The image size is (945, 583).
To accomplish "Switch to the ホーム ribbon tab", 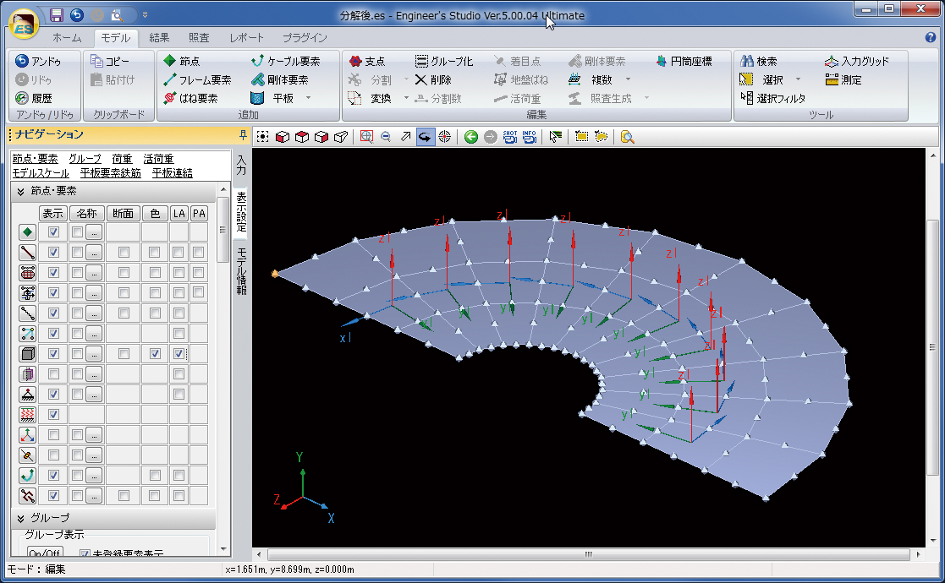I will pyautogui.click(x=67, y=37).
